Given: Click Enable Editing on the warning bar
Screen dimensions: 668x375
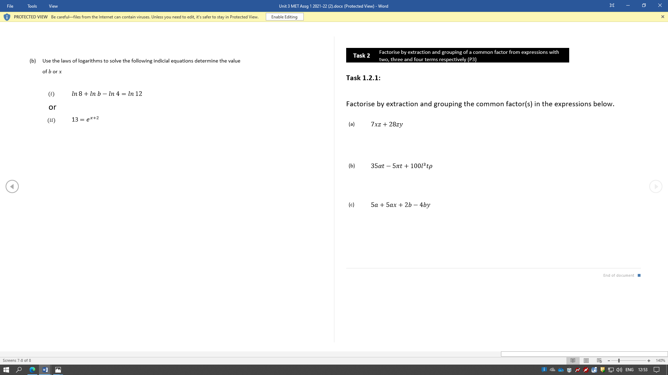Looking at the screenshot, I should (x=284, y=17).
